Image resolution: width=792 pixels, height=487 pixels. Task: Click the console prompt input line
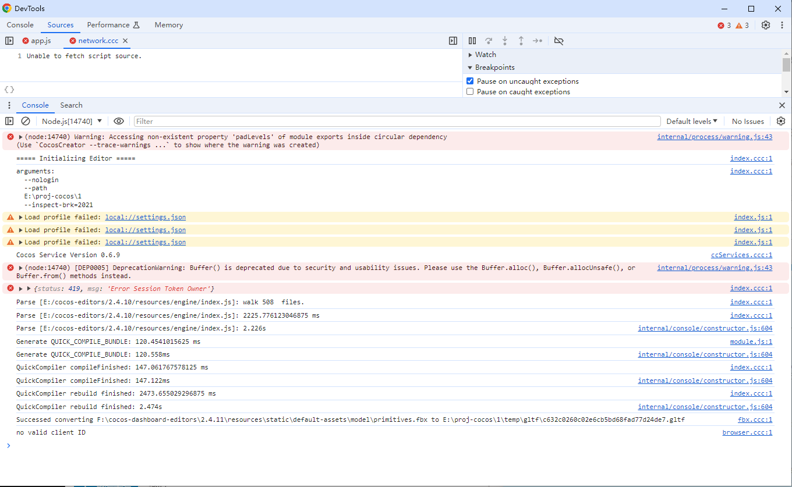[396, 446]
